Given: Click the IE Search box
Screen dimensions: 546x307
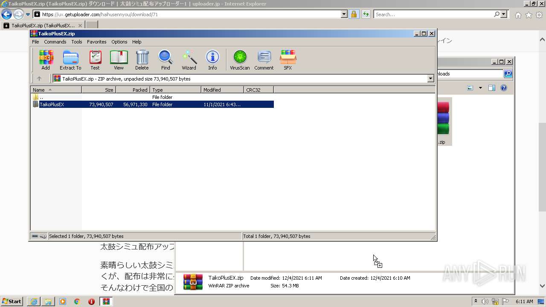Looking at the screenshot, I should [x=434, y=14].
